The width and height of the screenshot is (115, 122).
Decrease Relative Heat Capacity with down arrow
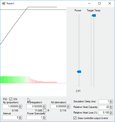pyautogui.click(x=111, y=108)
